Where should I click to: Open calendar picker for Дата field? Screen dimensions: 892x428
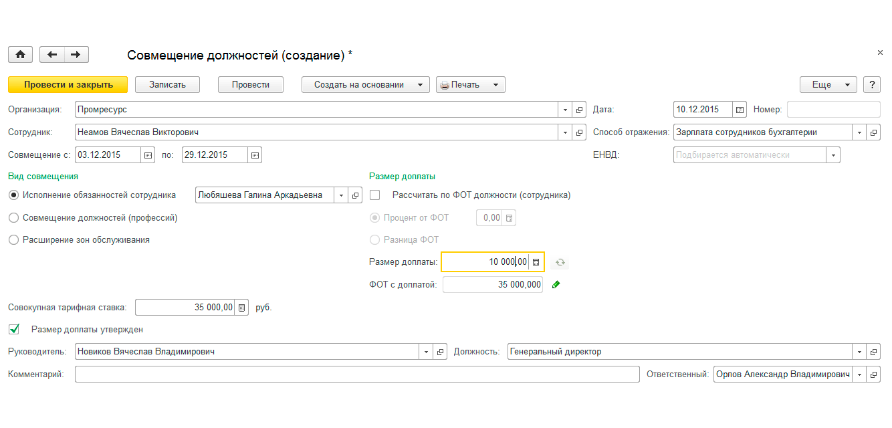click(x=740, y=110)
